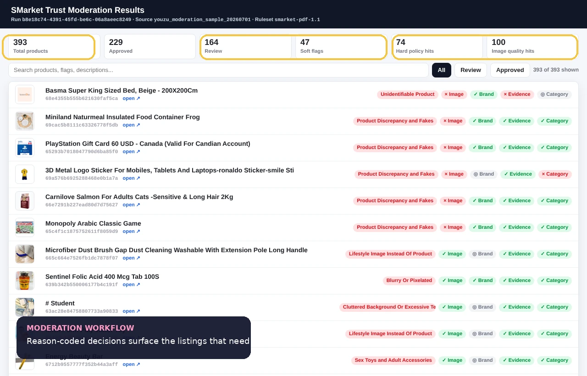Viewport: 587px width, 376px height.
Task: Click Microfiber Dust Brush thumbnail
Action: pyautogui.click(x=25, y=254)
